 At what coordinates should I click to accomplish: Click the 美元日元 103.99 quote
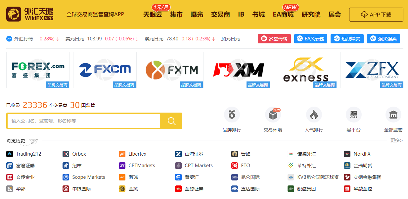(102, 39)
